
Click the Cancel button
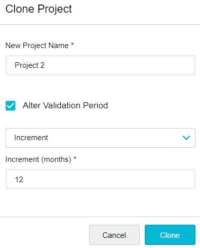pyautogui.click(x=114, y=235)
